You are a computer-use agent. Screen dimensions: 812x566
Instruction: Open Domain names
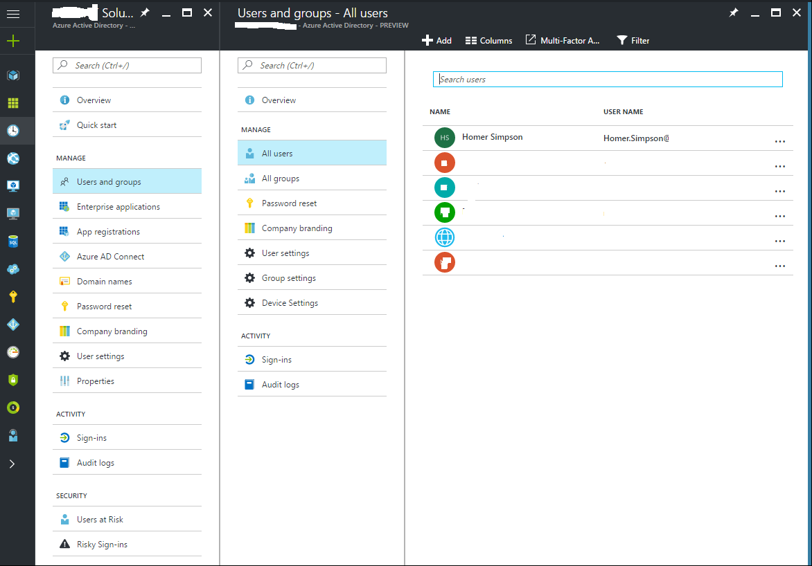(x=127, y=281)
